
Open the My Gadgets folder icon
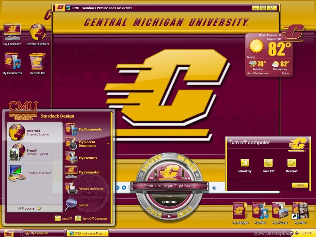click(x=240, y=213)
